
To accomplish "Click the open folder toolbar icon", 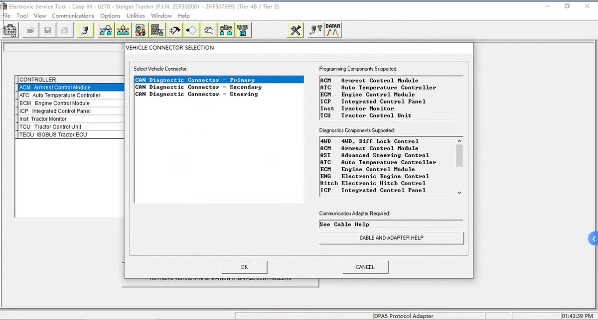I will click(x=31, y=31).
